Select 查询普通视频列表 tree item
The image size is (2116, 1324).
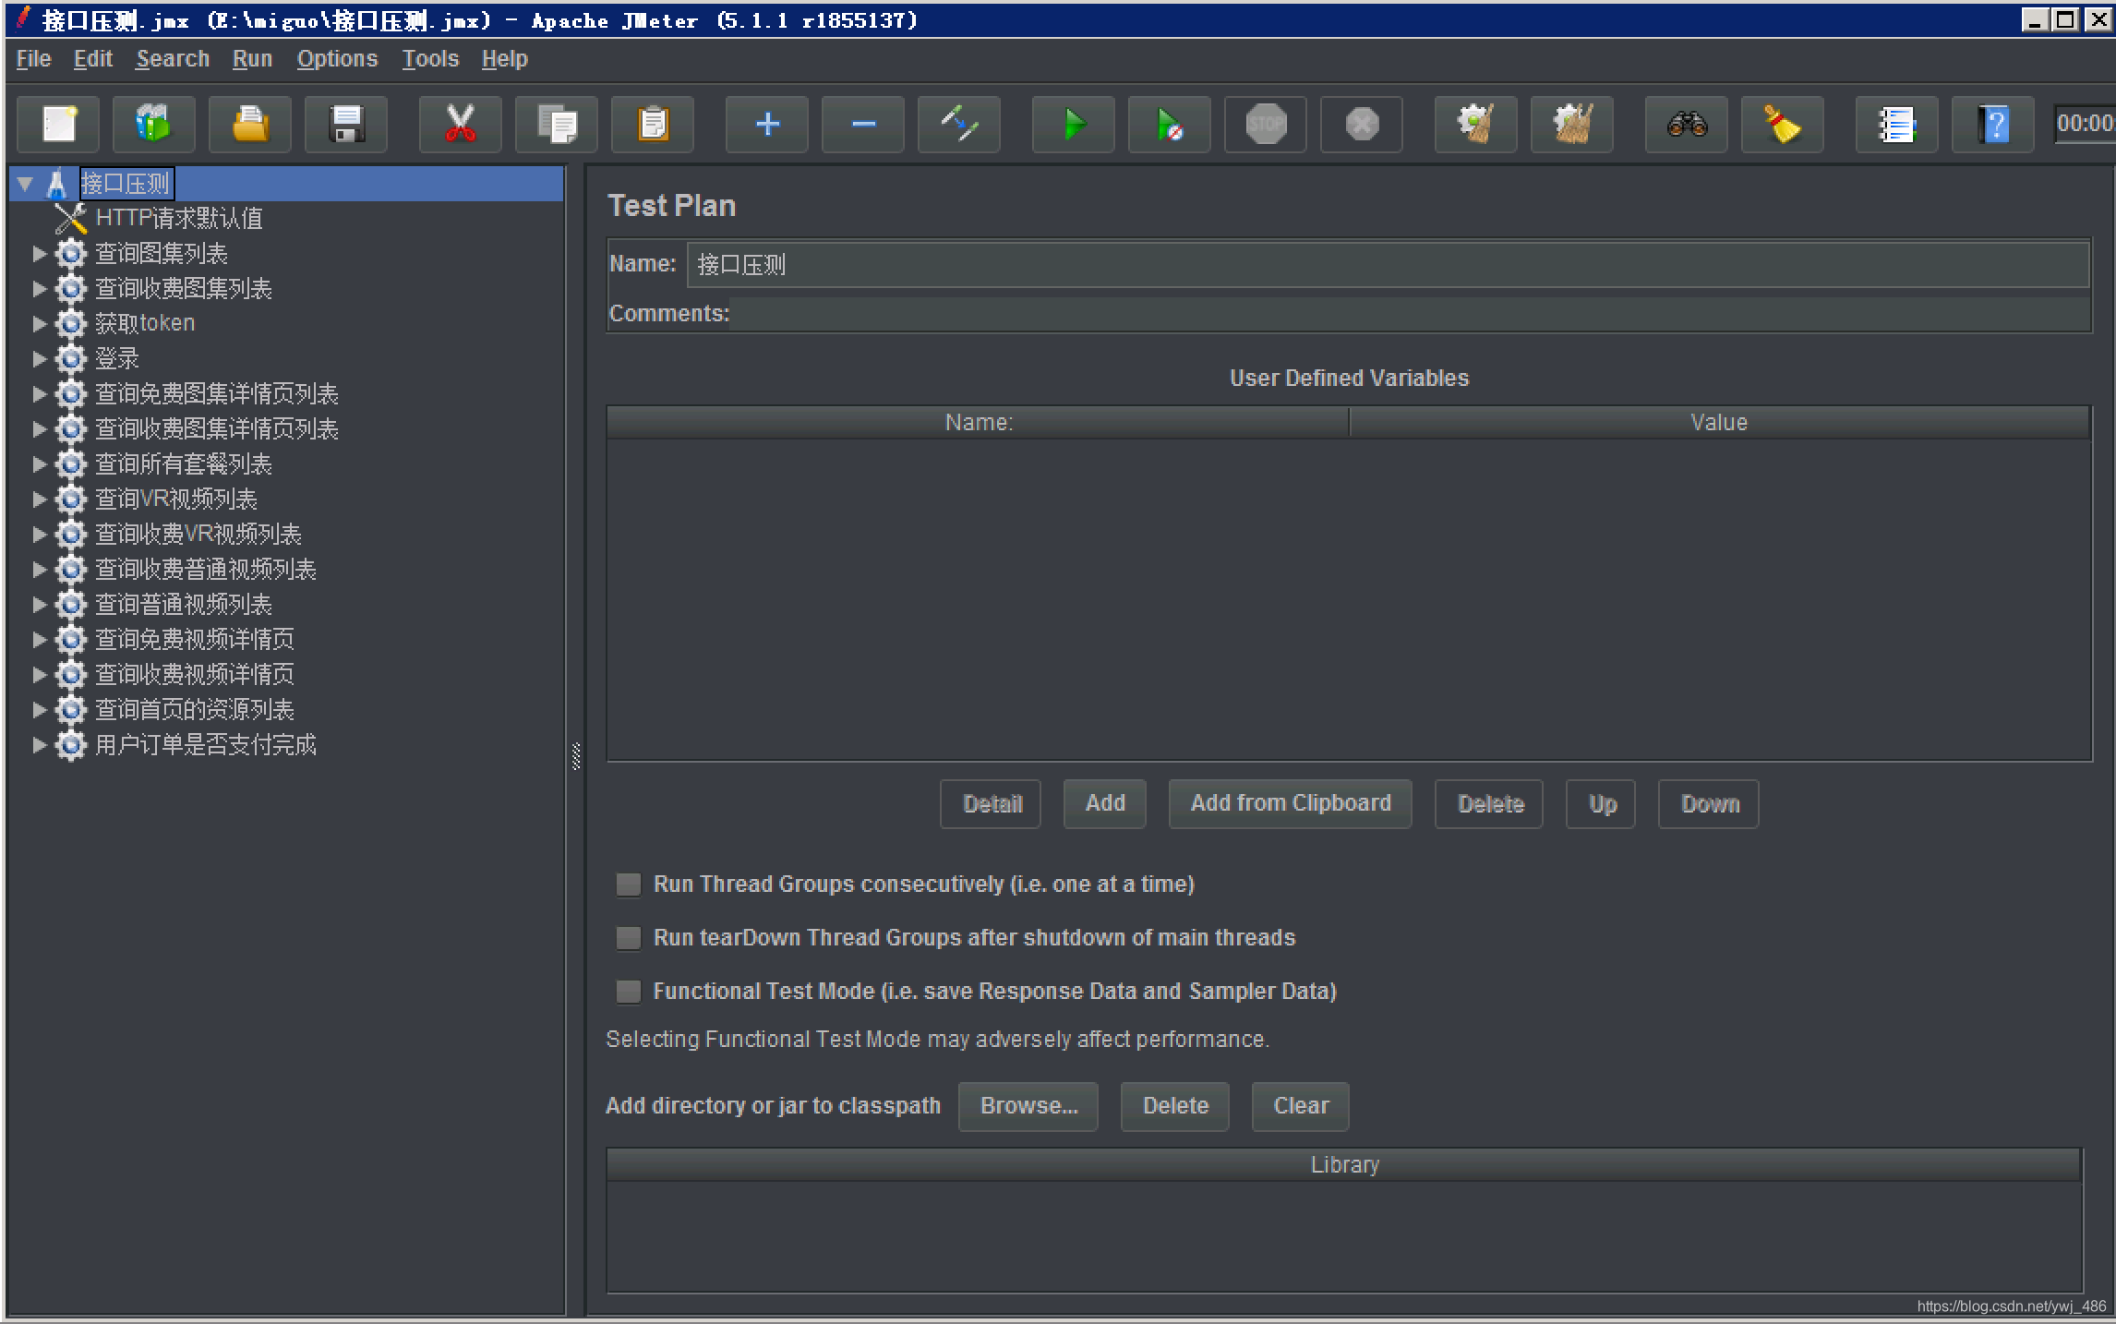pyautogui.click(x=183, y=605)
